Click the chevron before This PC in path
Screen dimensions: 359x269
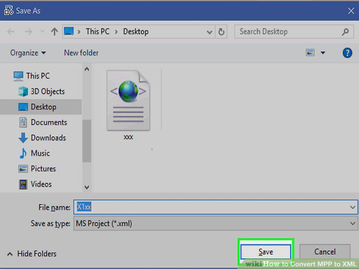79,32
